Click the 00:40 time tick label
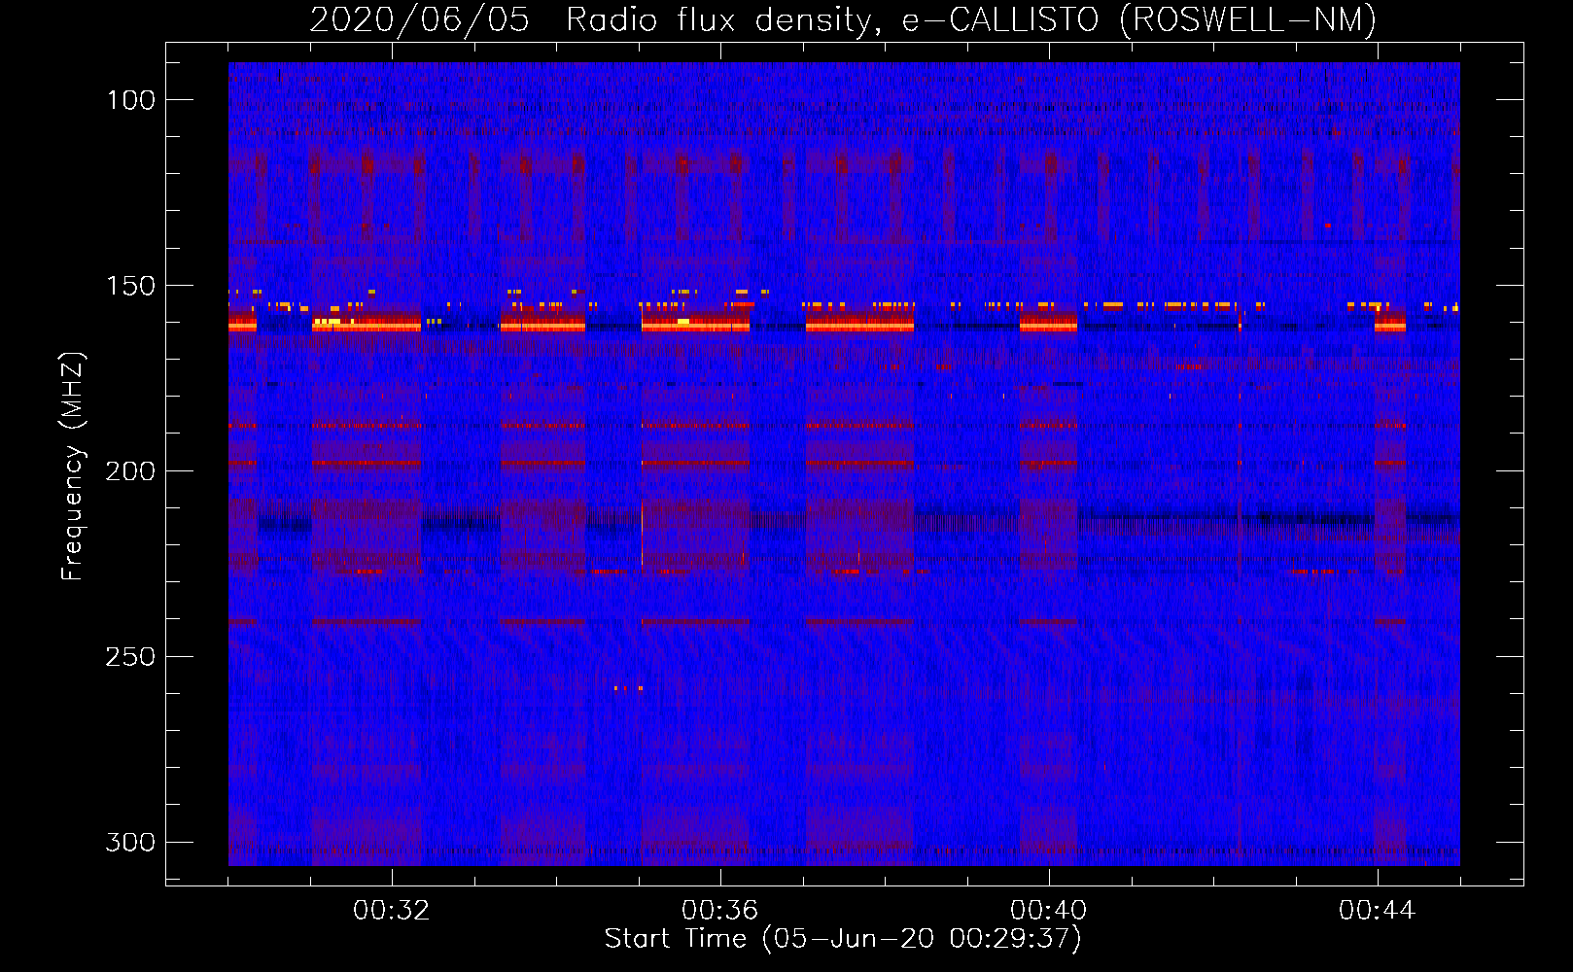Image resolution: width=1573 pixels, height=972 pixels. tap(1049, 911)
